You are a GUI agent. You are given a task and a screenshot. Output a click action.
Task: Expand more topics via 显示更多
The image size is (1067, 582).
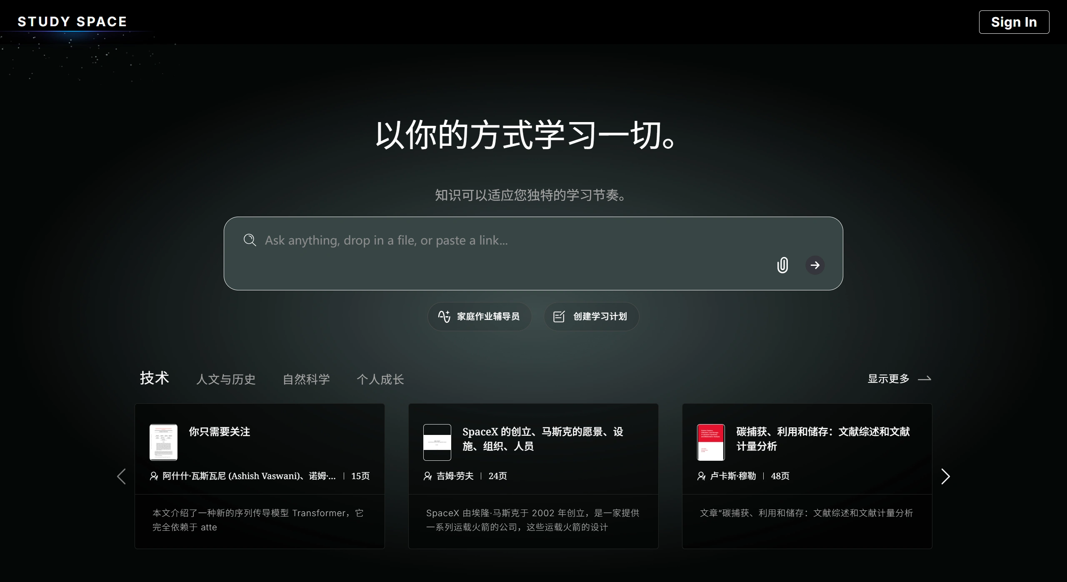(890, 379)
